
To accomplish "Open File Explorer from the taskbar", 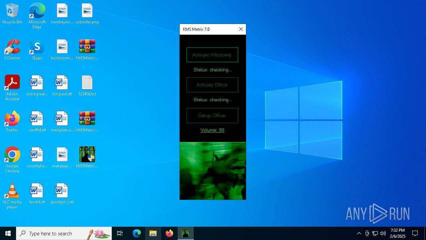I will [x=153, y=233].
